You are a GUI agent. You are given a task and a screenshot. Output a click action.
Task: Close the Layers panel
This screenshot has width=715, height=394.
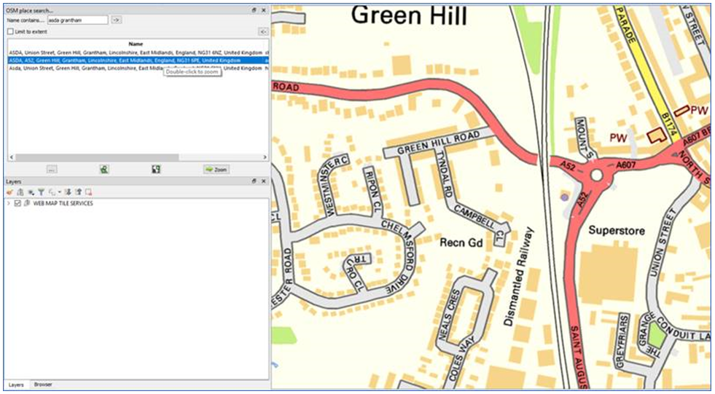tap(264, 181)
